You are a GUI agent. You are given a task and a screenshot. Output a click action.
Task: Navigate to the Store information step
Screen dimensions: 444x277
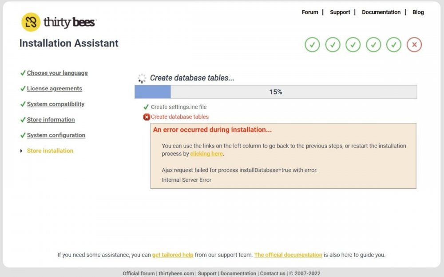51,120
